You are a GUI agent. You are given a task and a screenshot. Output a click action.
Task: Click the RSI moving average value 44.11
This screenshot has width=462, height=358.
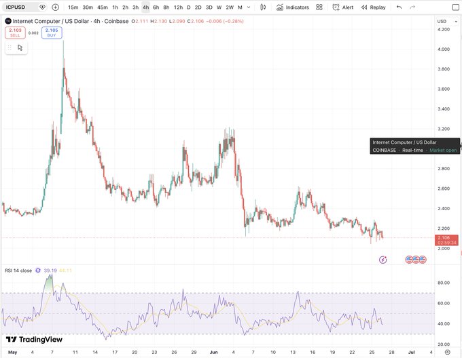click(65, 271)
